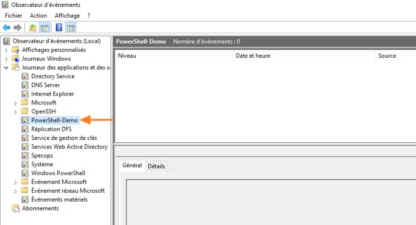Click the Système log icon
Image resolution: width=416 pixels, height=225 pixels.
[25, 164]
